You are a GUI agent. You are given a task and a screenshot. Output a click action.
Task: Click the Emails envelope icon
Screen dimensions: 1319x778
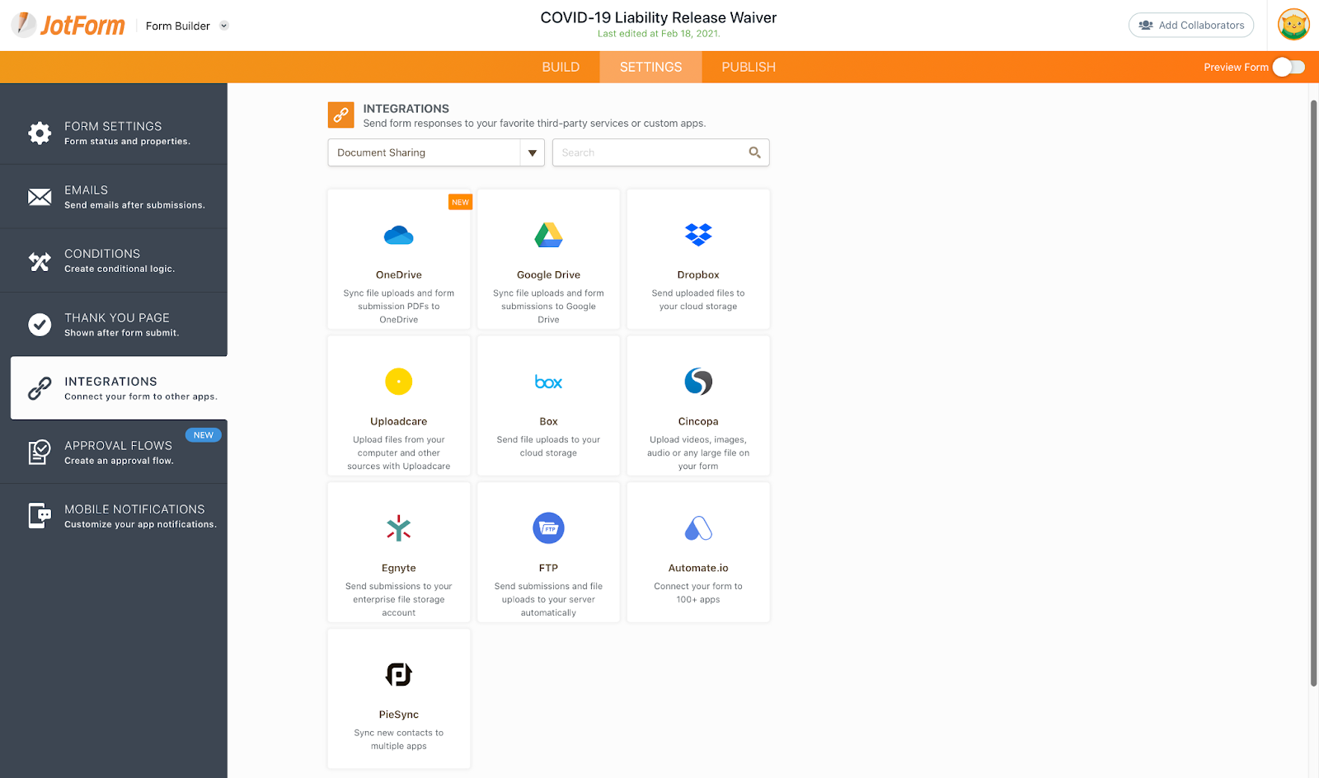(x=40, y=197)
